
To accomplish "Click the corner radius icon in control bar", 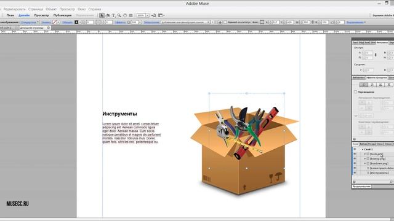I will pyautogui.click(x=98, y=22).
